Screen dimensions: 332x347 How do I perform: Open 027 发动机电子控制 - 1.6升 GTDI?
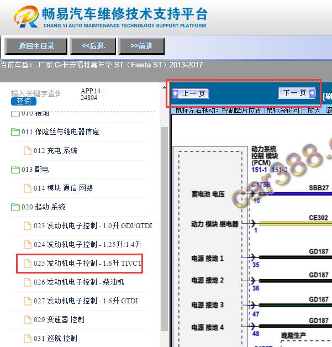click(x=86, y=301)
